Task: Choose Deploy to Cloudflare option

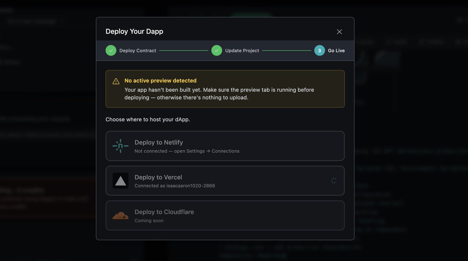Action: tap(225, 215)
